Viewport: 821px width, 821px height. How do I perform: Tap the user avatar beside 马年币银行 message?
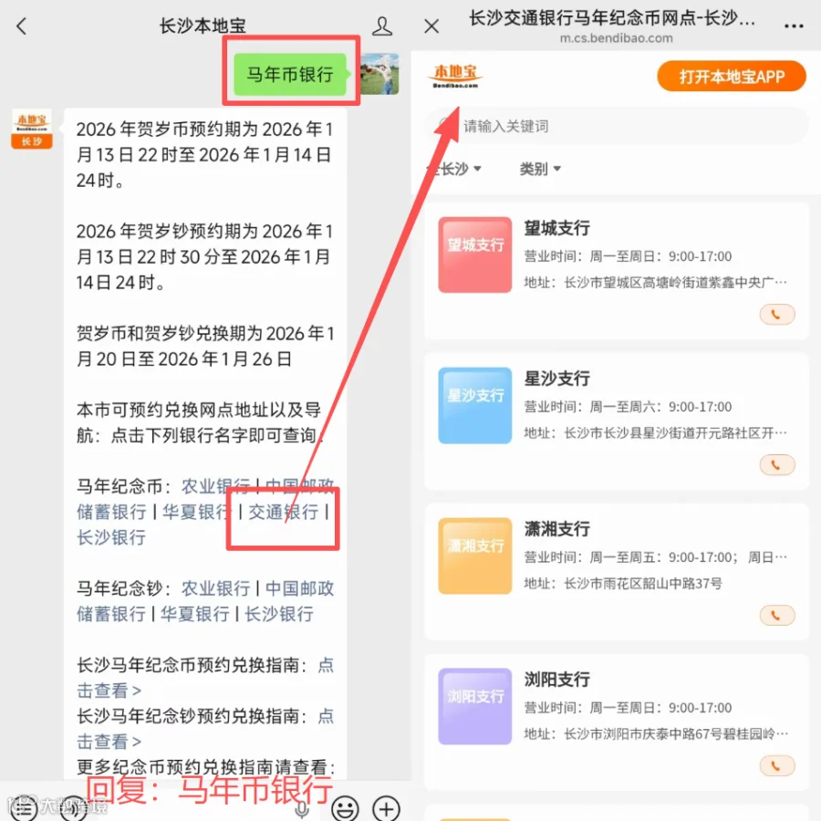point(380,74)
